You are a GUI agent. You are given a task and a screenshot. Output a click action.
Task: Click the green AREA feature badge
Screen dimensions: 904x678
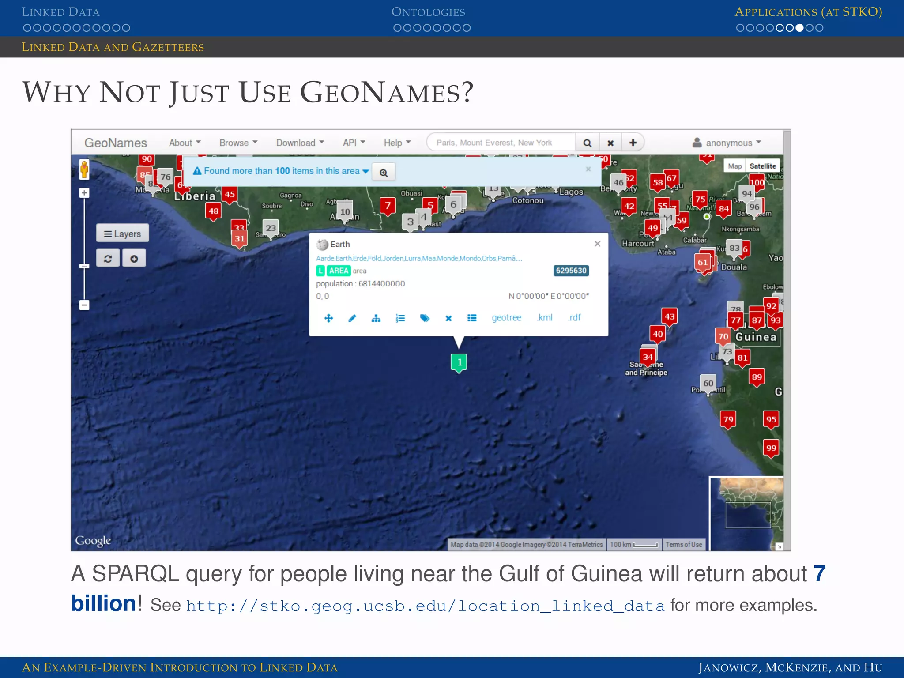point(339,271)
